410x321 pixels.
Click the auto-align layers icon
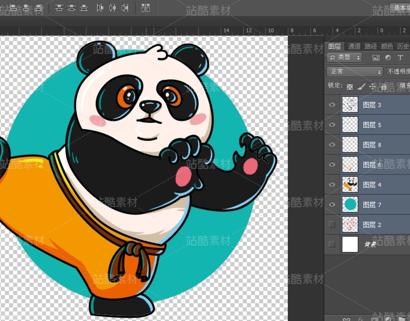point(146,8)
